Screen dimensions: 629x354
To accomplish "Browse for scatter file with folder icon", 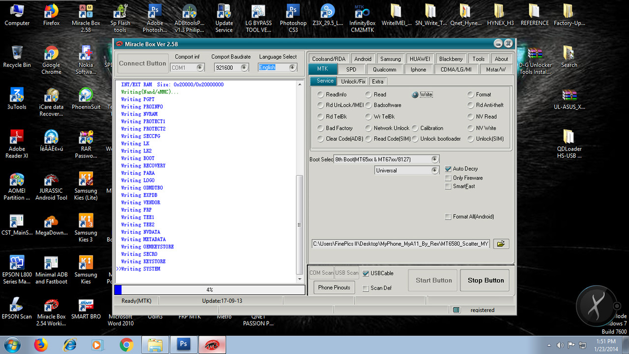I will 501,243.
